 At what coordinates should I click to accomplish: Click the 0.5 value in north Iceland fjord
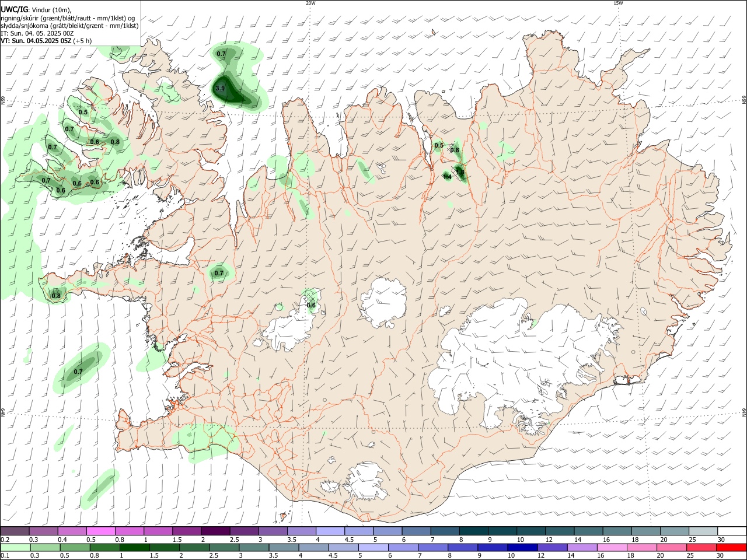(x=439, y=145)
